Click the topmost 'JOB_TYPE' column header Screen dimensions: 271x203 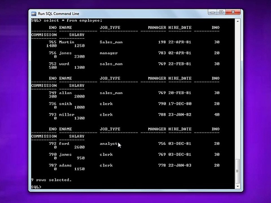110,28
